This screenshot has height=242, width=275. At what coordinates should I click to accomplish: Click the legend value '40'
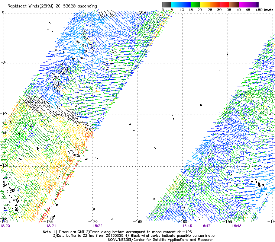(239, 10)
